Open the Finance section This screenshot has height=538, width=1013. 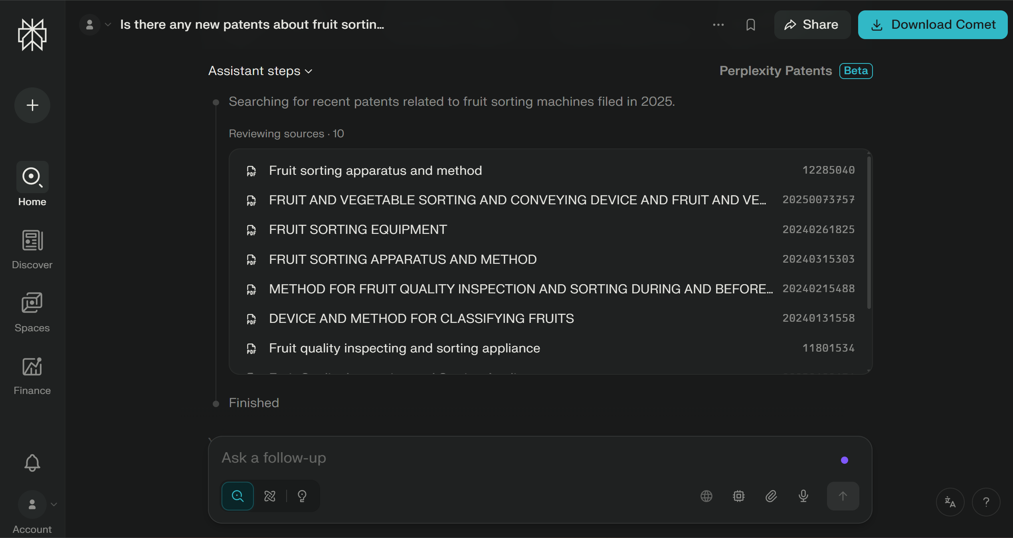click(32, 367)
